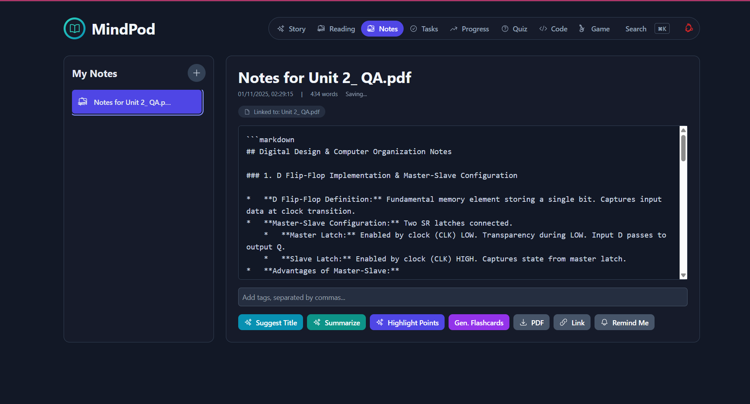
Task: Open the Quiz tab
Action: pos(514,29)
